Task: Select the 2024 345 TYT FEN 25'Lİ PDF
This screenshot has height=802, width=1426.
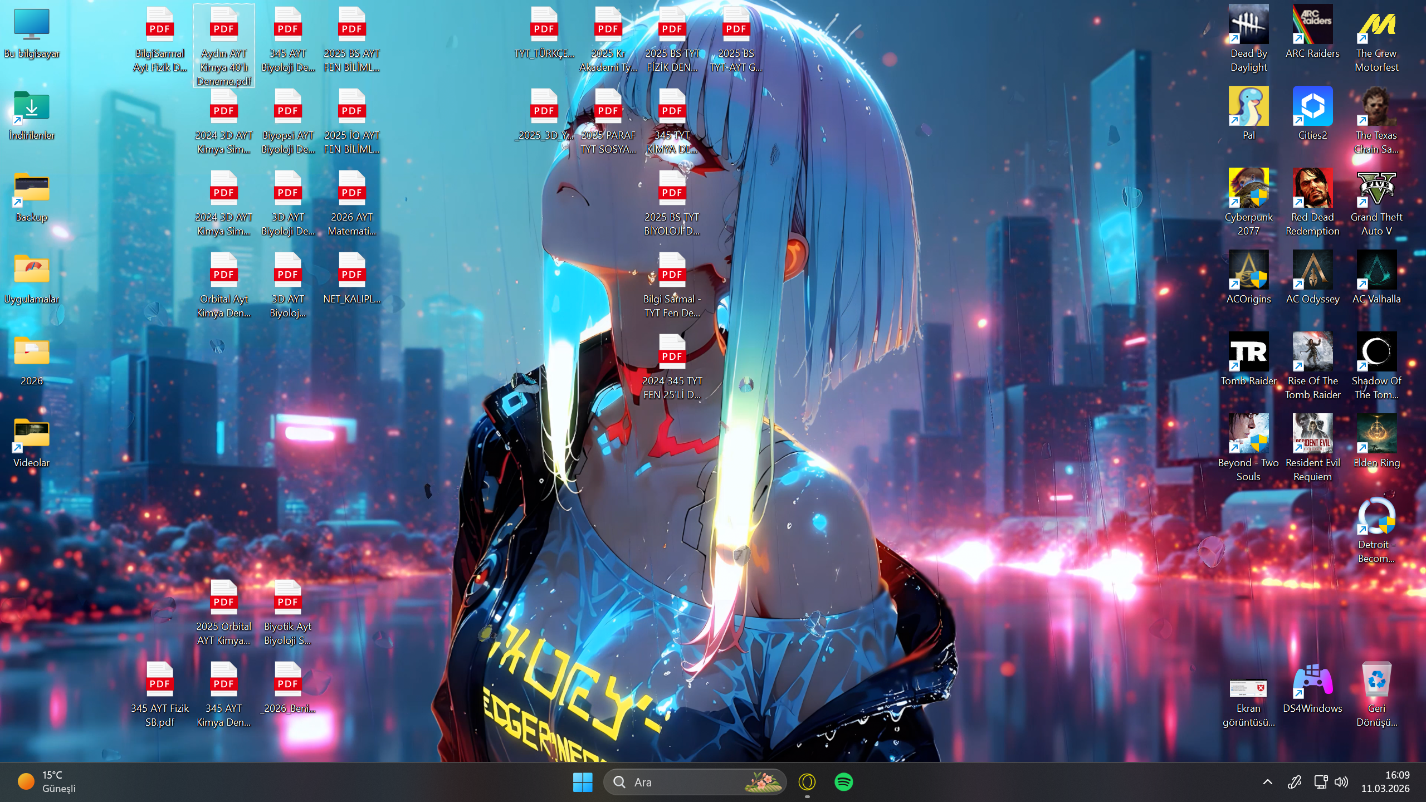Action: click(x=672, y=366)
